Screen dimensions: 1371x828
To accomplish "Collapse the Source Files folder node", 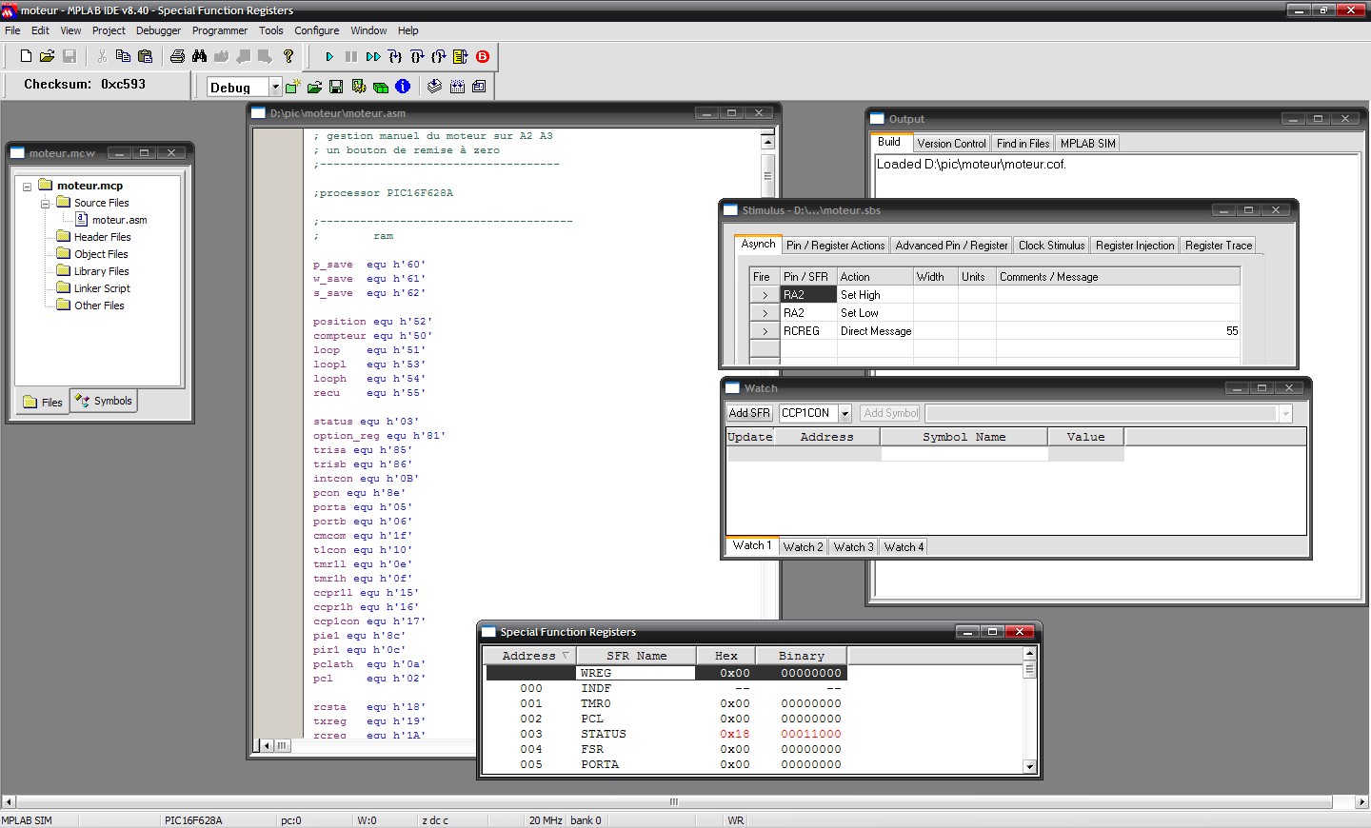I will (x=45, y=204).
